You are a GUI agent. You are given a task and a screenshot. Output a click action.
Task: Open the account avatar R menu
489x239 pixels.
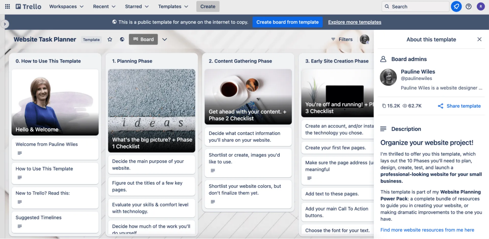point(481,7)
